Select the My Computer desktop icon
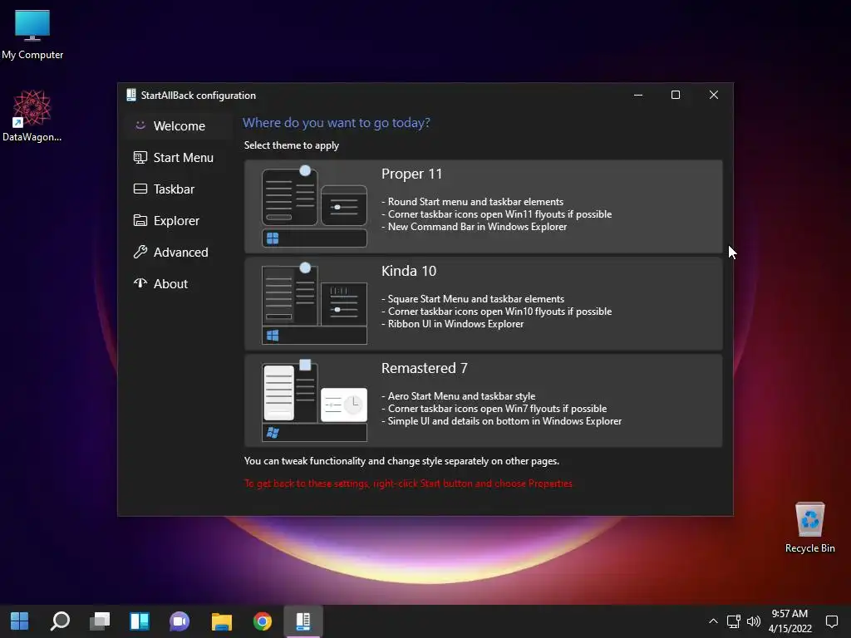851x638 pixels. click(x=32, y=34)
